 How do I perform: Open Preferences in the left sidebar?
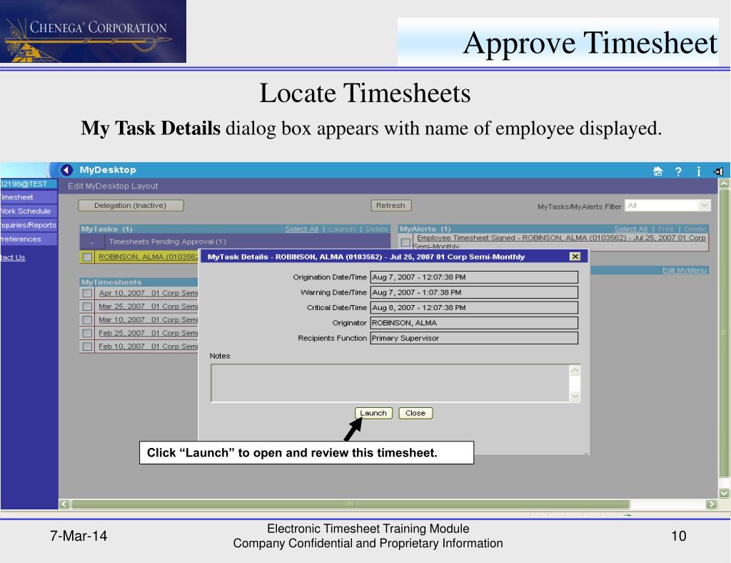click(29, 239)
